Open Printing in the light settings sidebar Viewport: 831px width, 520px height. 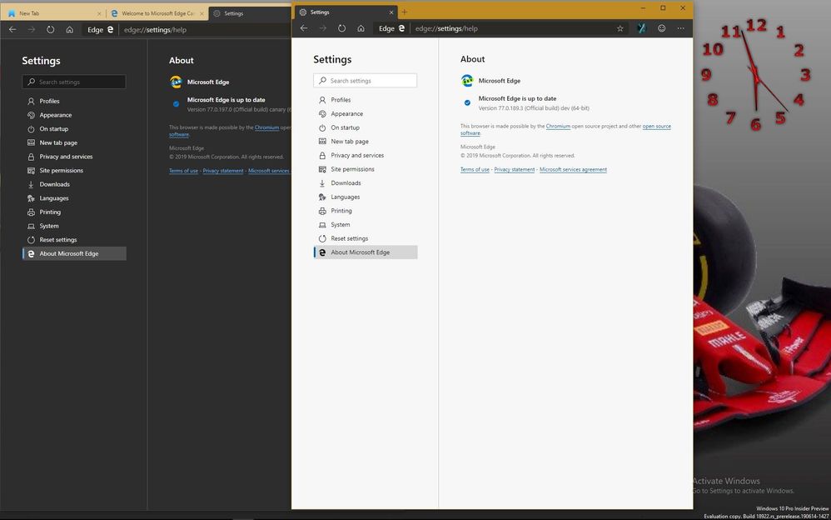tap(366, 211)
